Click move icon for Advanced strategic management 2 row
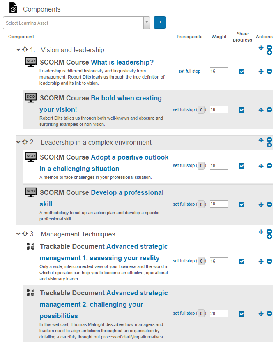This screenshot has height=345, width=276. click(261, 313)
